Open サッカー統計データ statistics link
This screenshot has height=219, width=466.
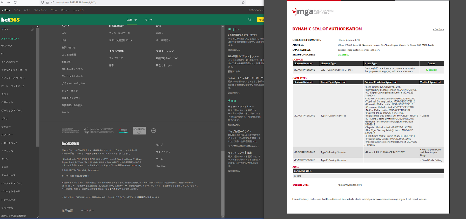click(119, 33)
